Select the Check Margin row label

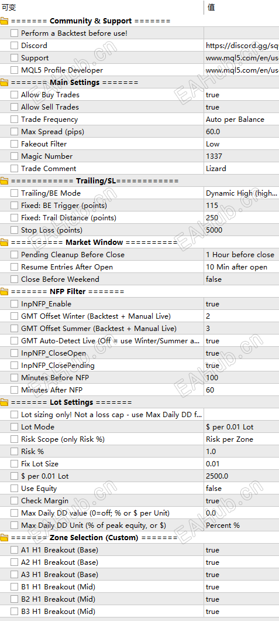[x=44, y=500]
